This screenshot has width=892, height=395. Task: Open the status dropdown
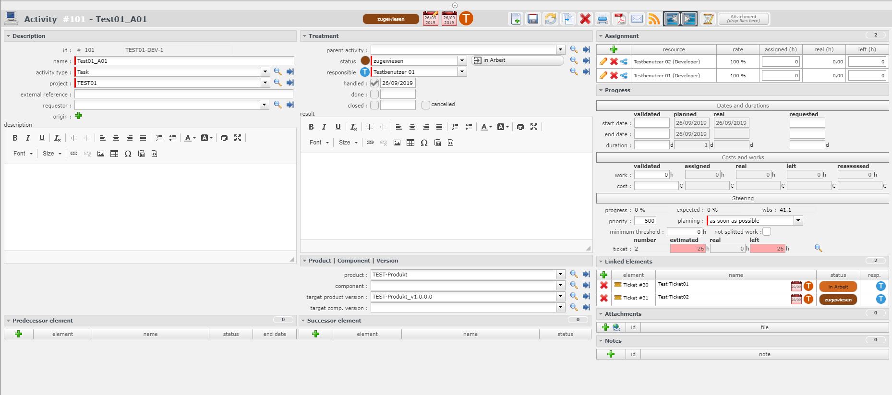[462, 61]
